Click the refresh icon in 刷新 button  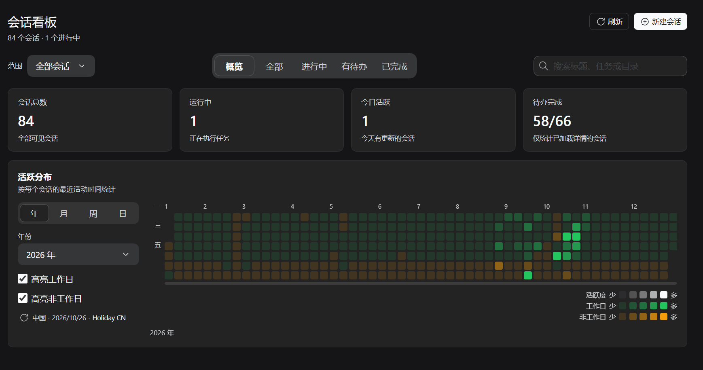[601, 21]
